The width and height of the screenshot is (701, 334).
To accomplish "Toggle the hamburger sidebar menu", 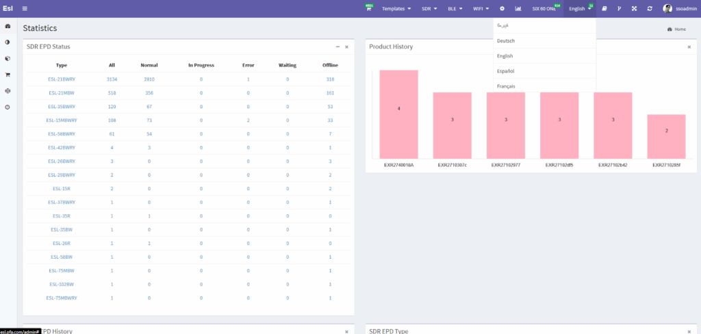I will click(x=25, y=8).
